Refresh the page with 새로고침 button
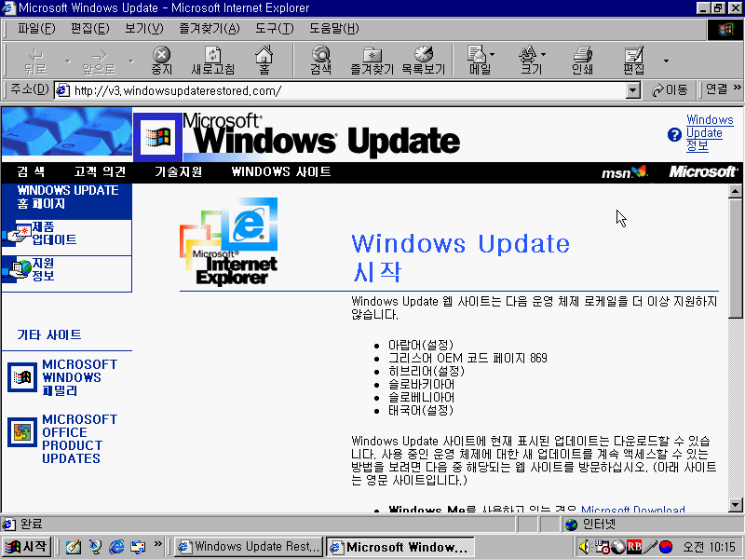745x559 pixels. tap(213, 61)
